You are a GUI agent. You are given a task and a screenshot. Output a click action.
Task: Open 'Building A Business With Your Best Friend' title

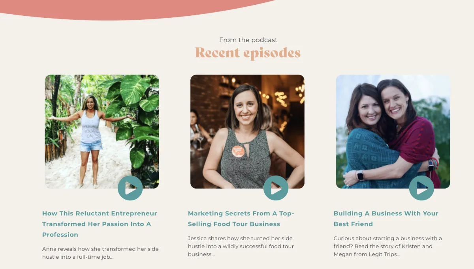click(386, 219)
